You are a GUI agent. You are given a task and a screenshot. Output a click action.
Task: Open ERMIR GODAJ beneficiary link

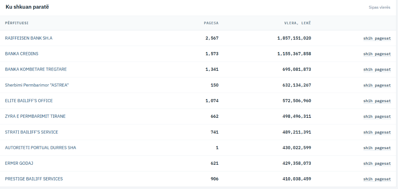point(19,163)
